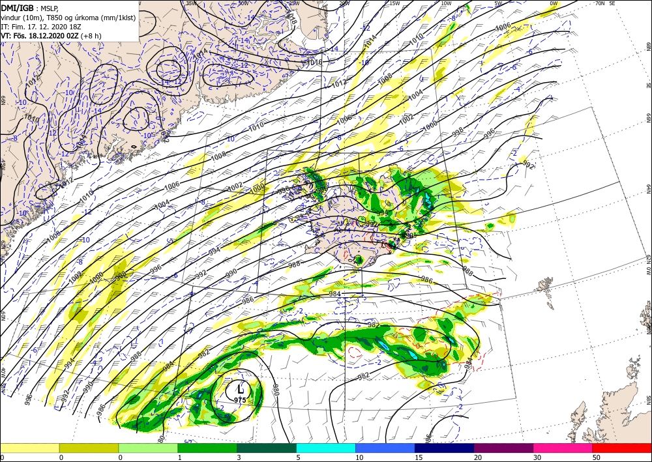The width and height of the screenshot is (652, 462).
Task: Click the legend tick value '20'
Action: point(477,457)
